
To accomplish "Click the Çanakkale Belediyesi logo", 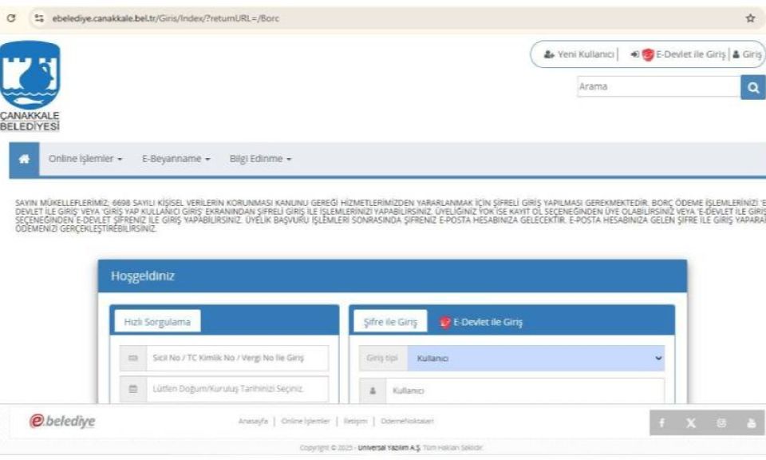I will point(30,85).
